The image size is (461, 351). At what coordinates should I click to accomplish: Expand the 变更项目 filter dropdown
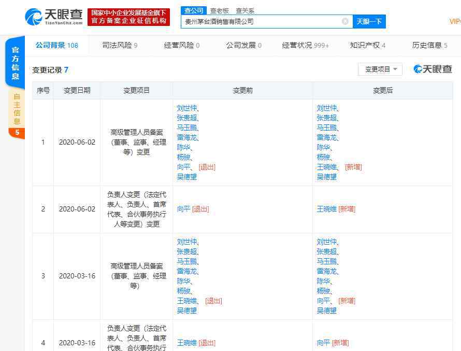[380, 69]
